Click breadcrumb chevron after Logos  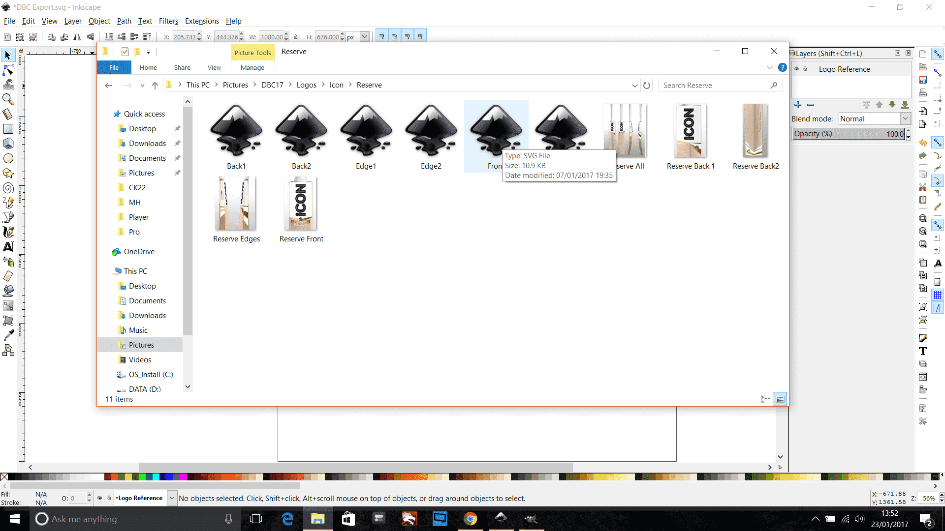[323, 85]
